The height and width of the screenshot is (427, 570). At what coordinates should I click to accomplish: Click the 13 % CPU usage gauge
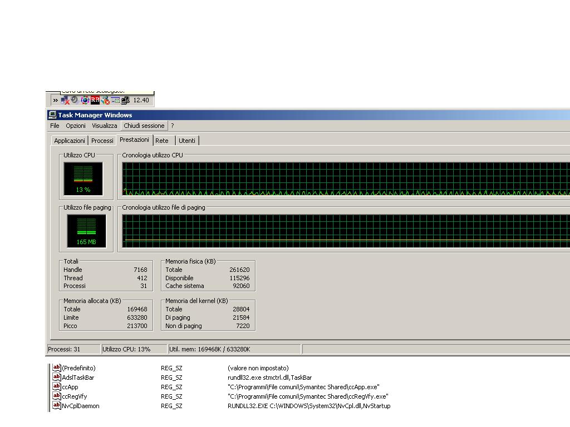pos(83,178)
